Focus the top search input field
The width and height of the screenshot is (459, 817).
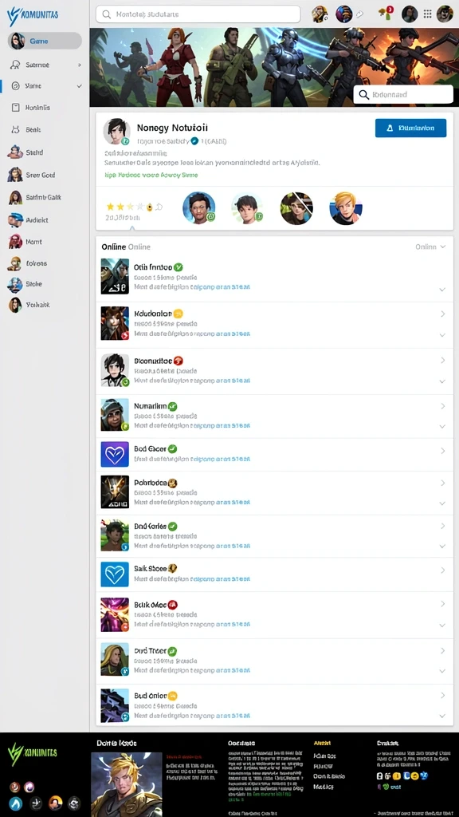198,14
